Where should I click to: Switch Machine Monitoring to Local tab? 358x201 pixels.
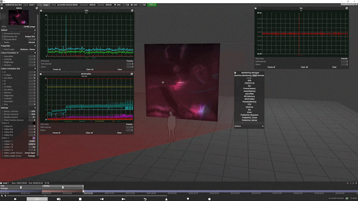254,76
